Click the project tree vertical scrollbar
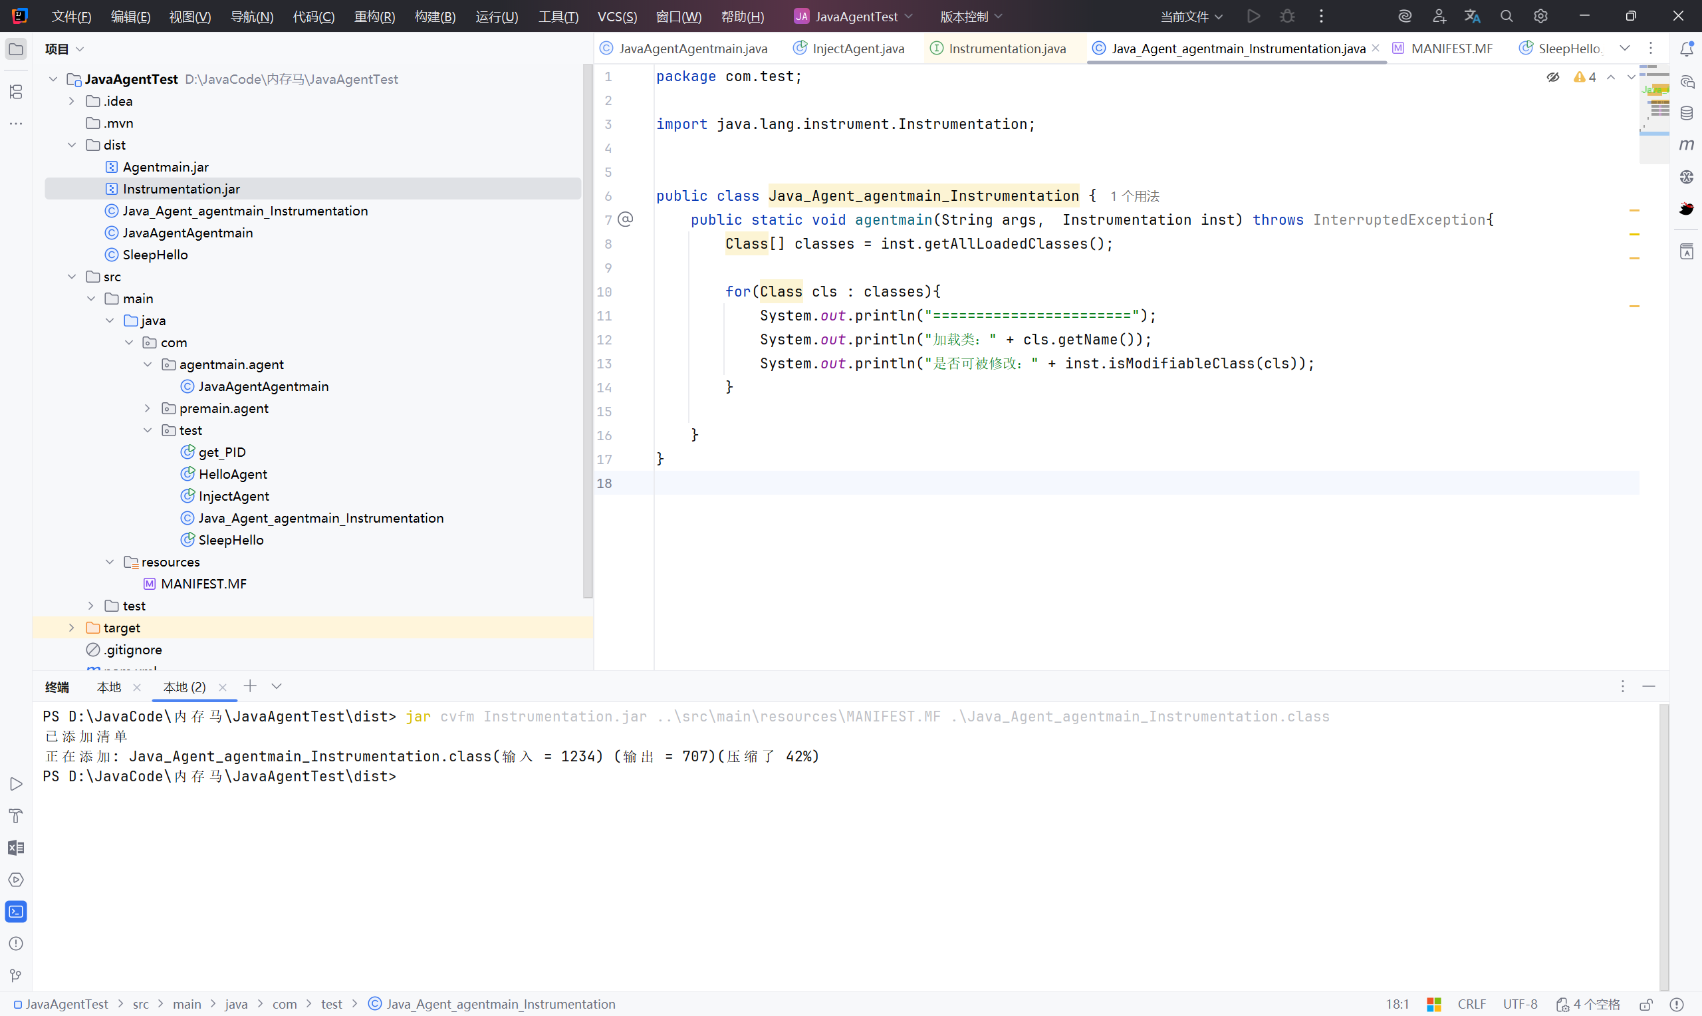 pyautogui.click(x=587, y=328)
